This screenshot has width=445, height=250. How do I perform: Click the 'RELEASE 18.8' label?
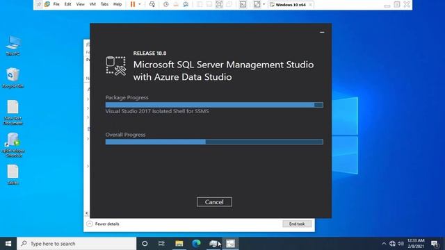[150, 53]
